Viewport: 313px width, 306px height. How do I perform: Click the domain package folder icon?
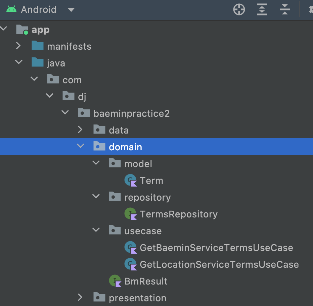tap(99, 146)
